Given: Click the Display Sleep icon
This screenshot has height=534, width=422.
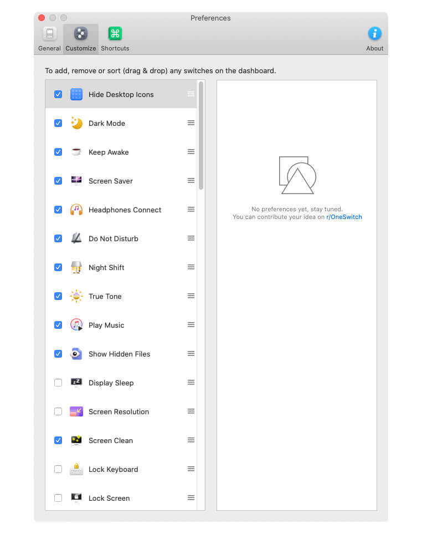Looking at the screenshot, I should 76,383.
